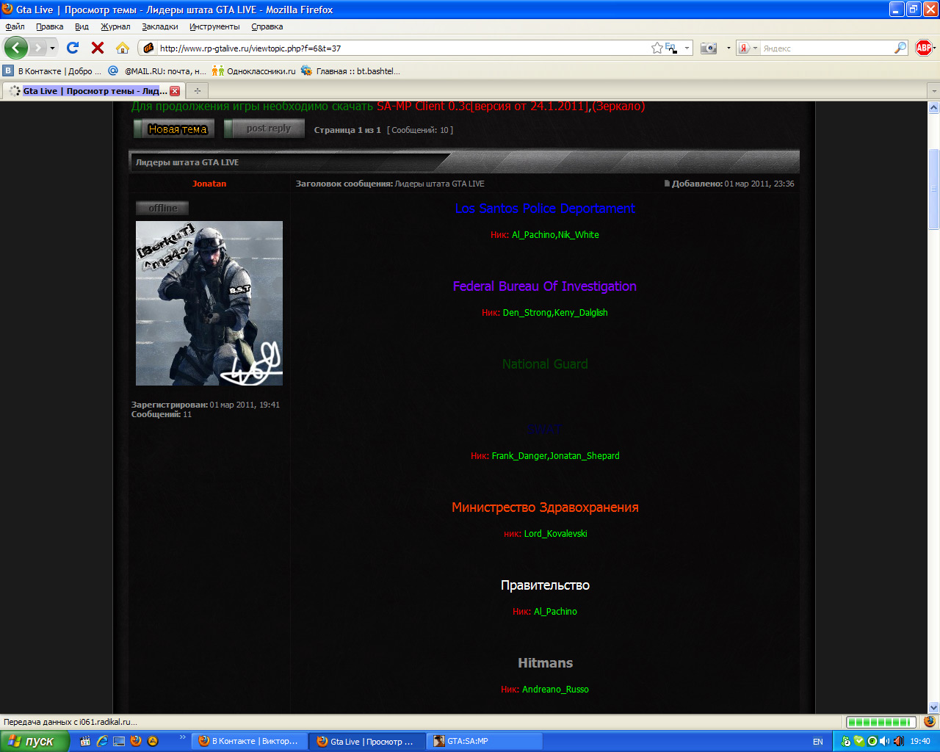Open the @MAIL.RU bookmark
Image resolution: width=940 pixels, height=752 pixels.
pyautogui.click(x=157, y=71)
